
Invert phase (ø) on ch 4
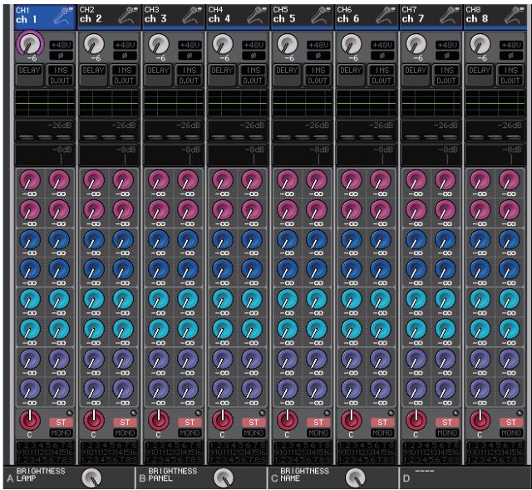pyautogui.click(x=254, y=56)
